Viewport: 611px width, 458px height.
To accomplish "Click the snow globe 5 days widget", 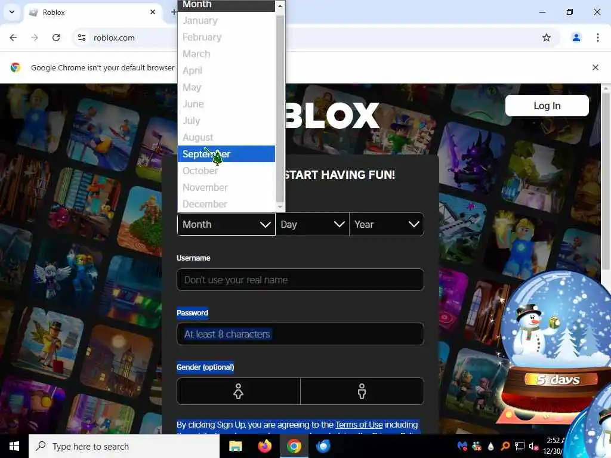I will tap(557, 346).
